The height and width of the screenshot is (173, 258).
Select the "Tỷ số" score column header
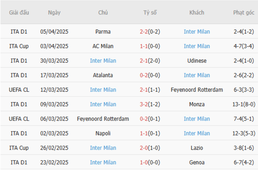(x=150, y=13)
